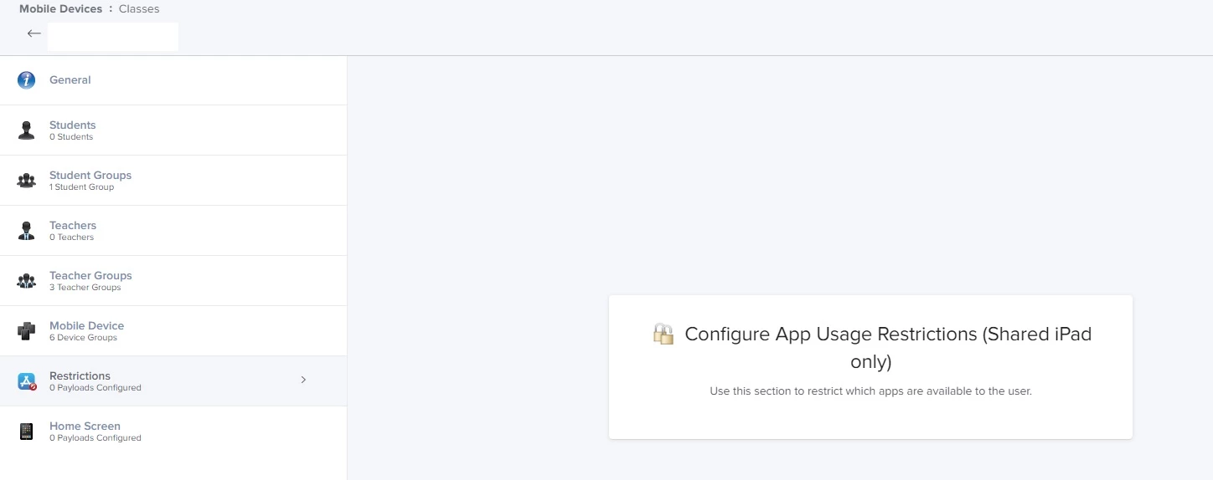
Task: Click the Restrictions App Store icon
Action: click(27, 381)
